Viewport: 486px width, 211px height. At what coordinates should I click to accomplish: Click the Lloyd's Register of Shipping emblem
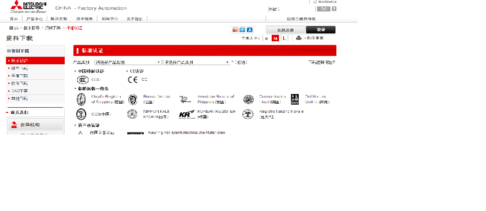81,99
